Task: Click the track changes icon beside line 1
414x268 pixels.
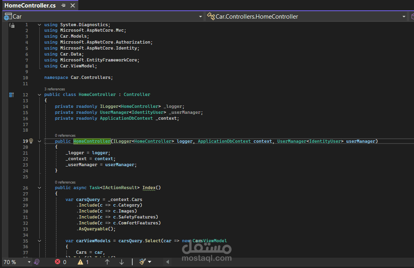Action: 12,25
